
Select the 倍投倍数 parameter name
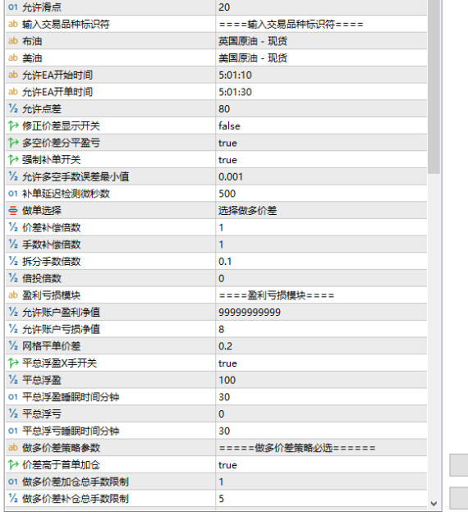[x=42, y=278]
